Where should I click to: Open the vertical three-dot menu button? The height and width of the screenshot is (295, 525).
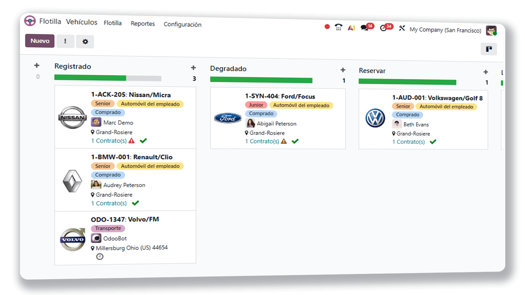65,41
